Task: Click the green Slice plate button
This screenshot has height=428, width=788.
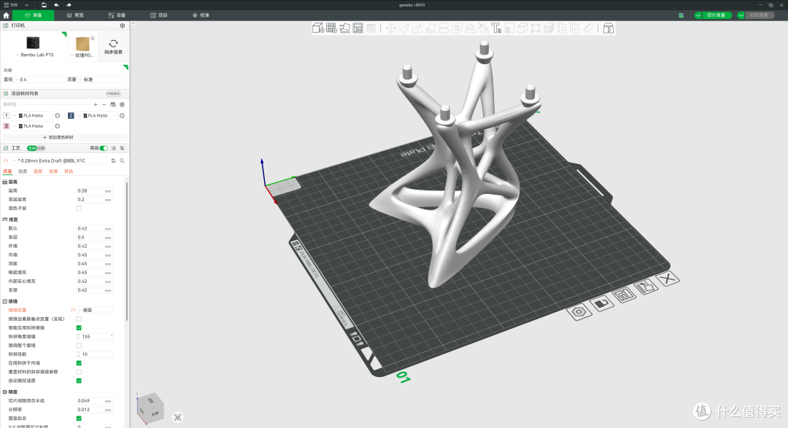Action: (x=716, y=15)
